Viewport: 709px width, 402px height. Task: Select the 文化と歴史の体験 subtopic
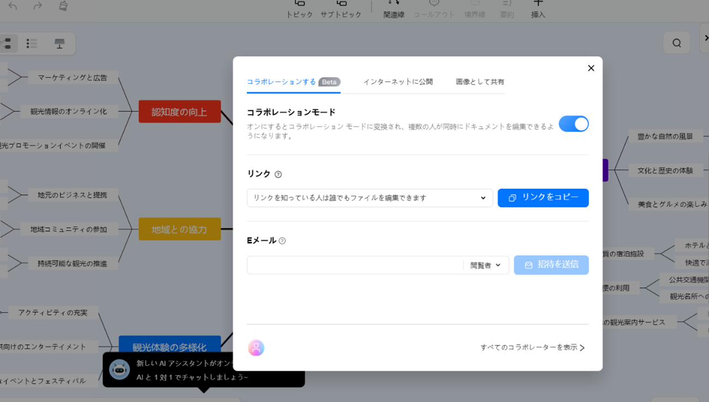point(665,170)
